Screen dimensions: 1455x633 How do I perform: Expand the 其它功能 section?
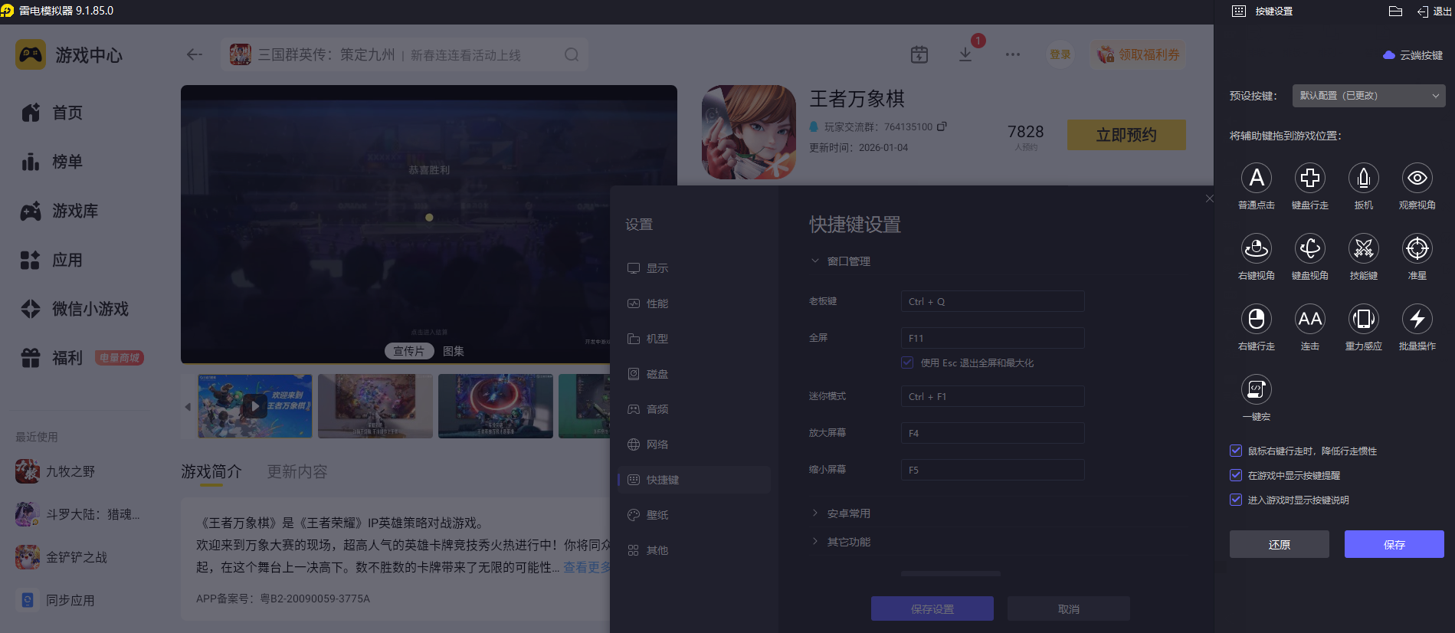tap(840, 542)
